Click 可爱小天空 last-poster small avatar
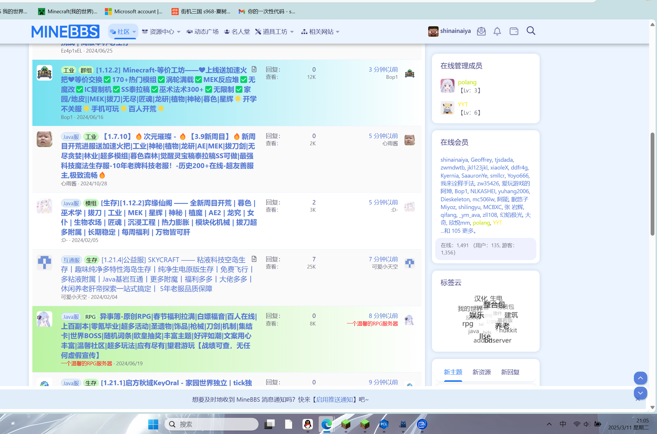Viewport: 657px width, 434px height. pyautogui.click(x=410, y=263)
